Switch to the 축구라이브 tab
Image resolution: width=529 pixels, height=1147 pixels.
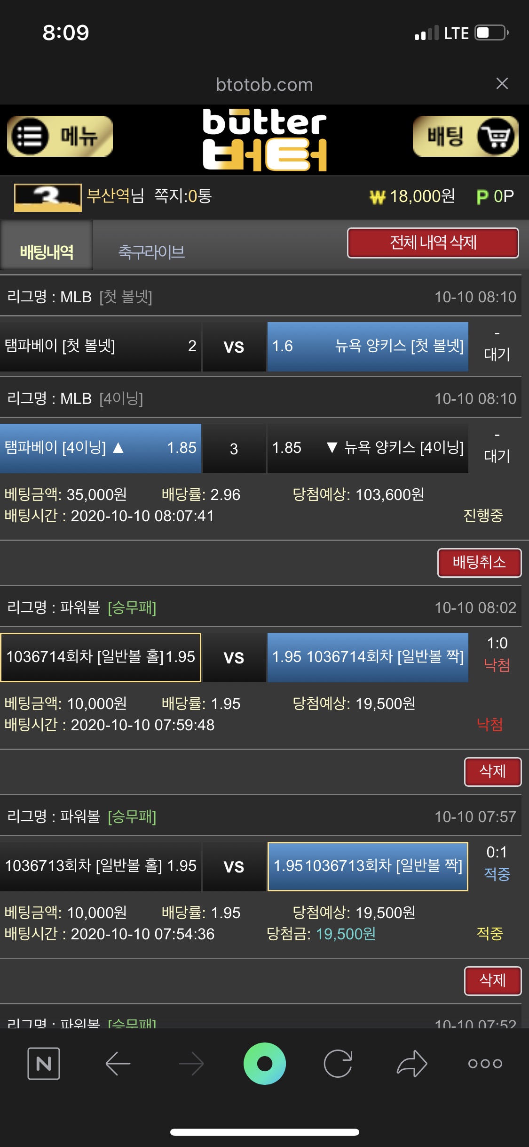151,251
